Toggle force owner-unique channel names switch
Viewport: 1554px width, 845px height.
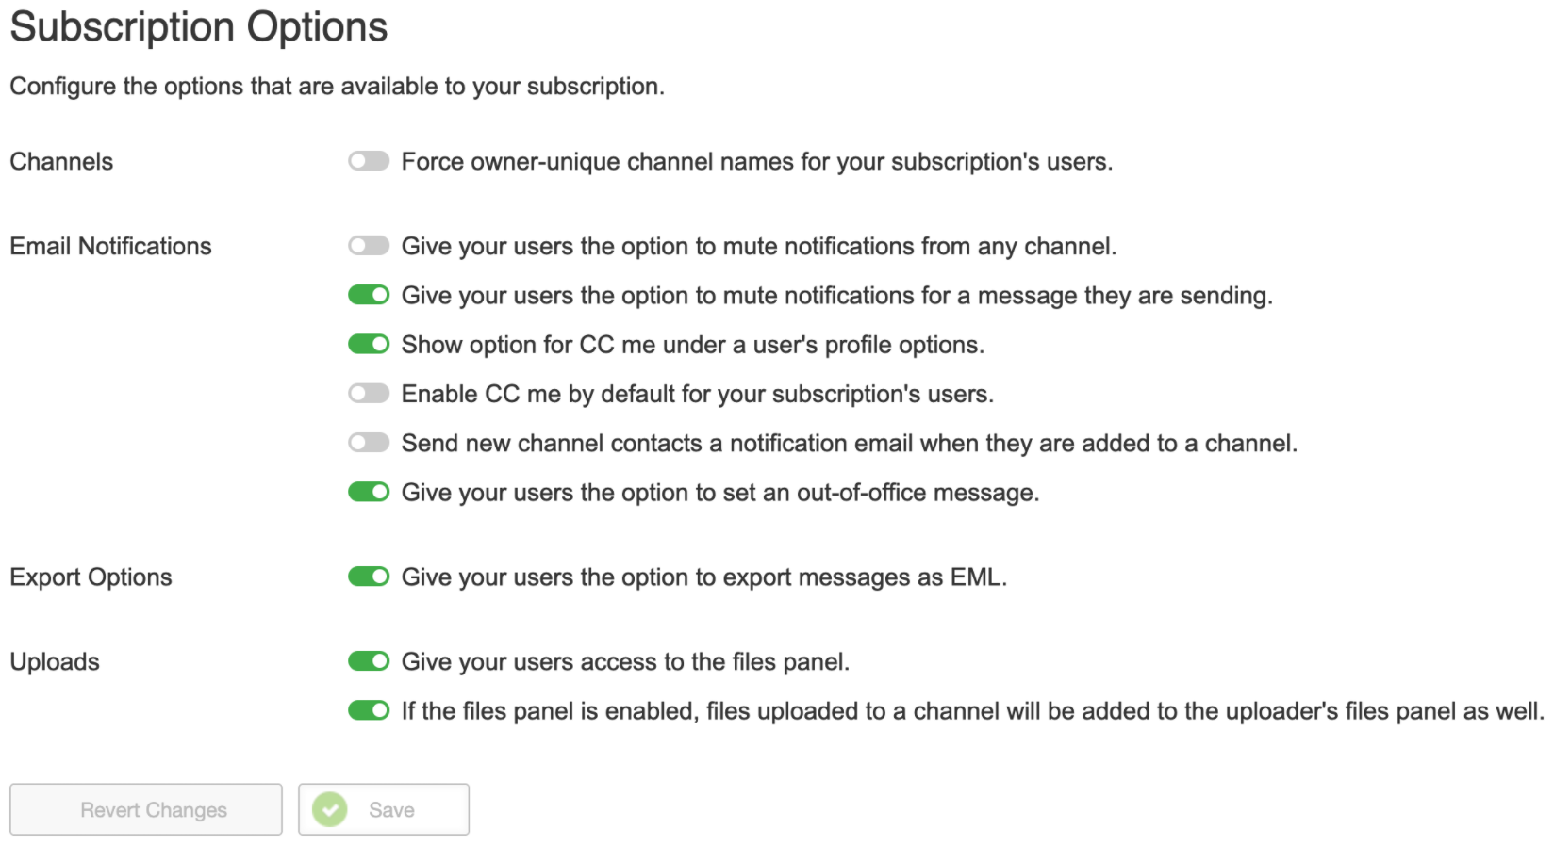pos(369,161)
